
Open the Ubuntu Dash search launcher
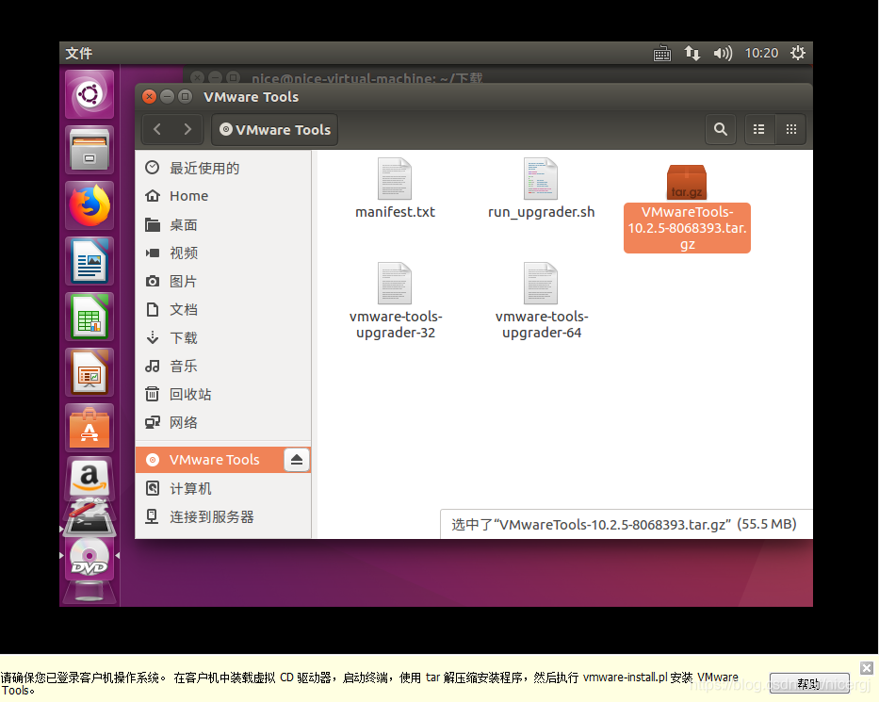(90, 94)
